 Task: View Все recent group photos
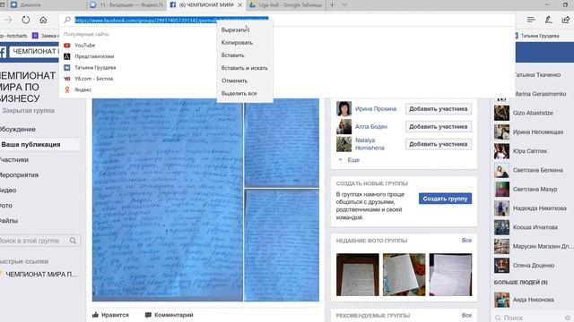click(466, 241)
